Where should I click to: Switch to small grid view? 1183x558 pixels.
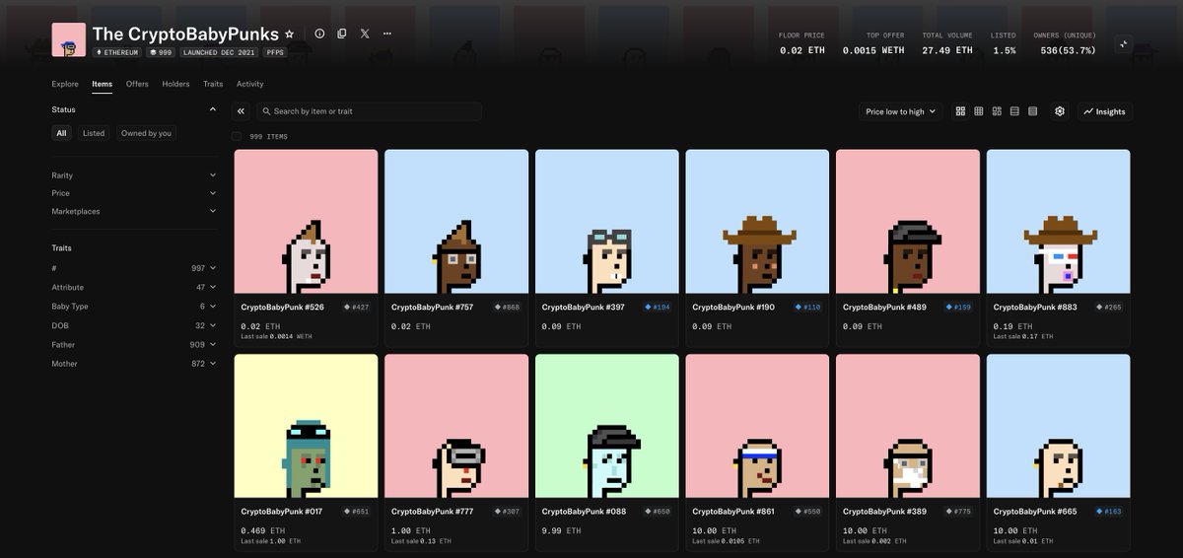click(979, 111)
